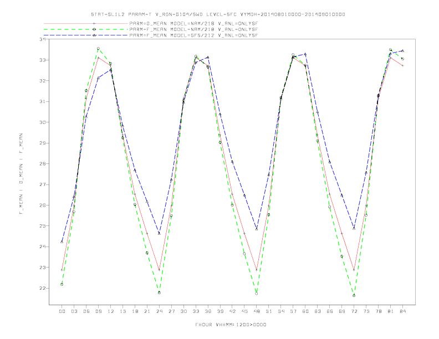
Task: Click y-axis tick label 31
Action: tap(42, 101)
